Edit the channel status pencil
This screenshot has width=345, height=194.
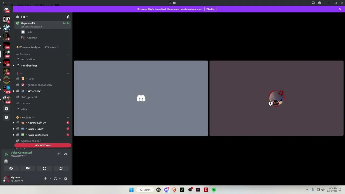pos(42,27)
